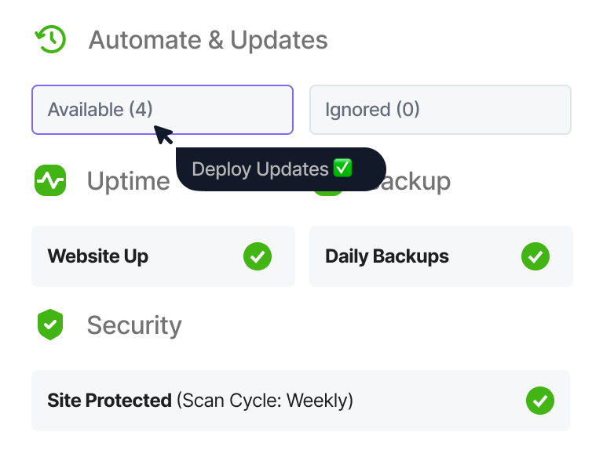603x450 pixels.
Task: Click the Daily Backups green checkmark
Action: tap(535, 256)
